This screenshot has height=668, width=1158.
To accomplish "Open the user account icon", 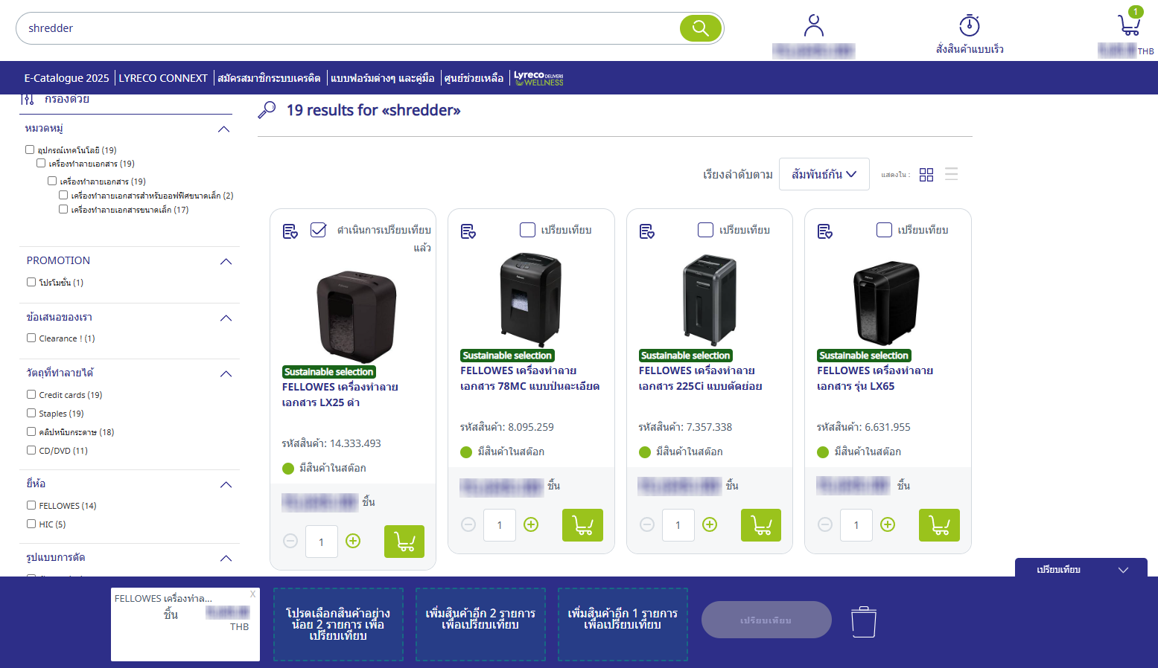I will (813, 26).
